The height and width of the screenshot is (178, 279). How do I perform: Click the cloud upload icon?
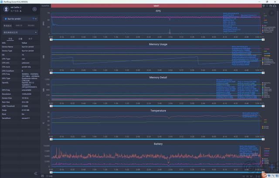pos(276,6)
